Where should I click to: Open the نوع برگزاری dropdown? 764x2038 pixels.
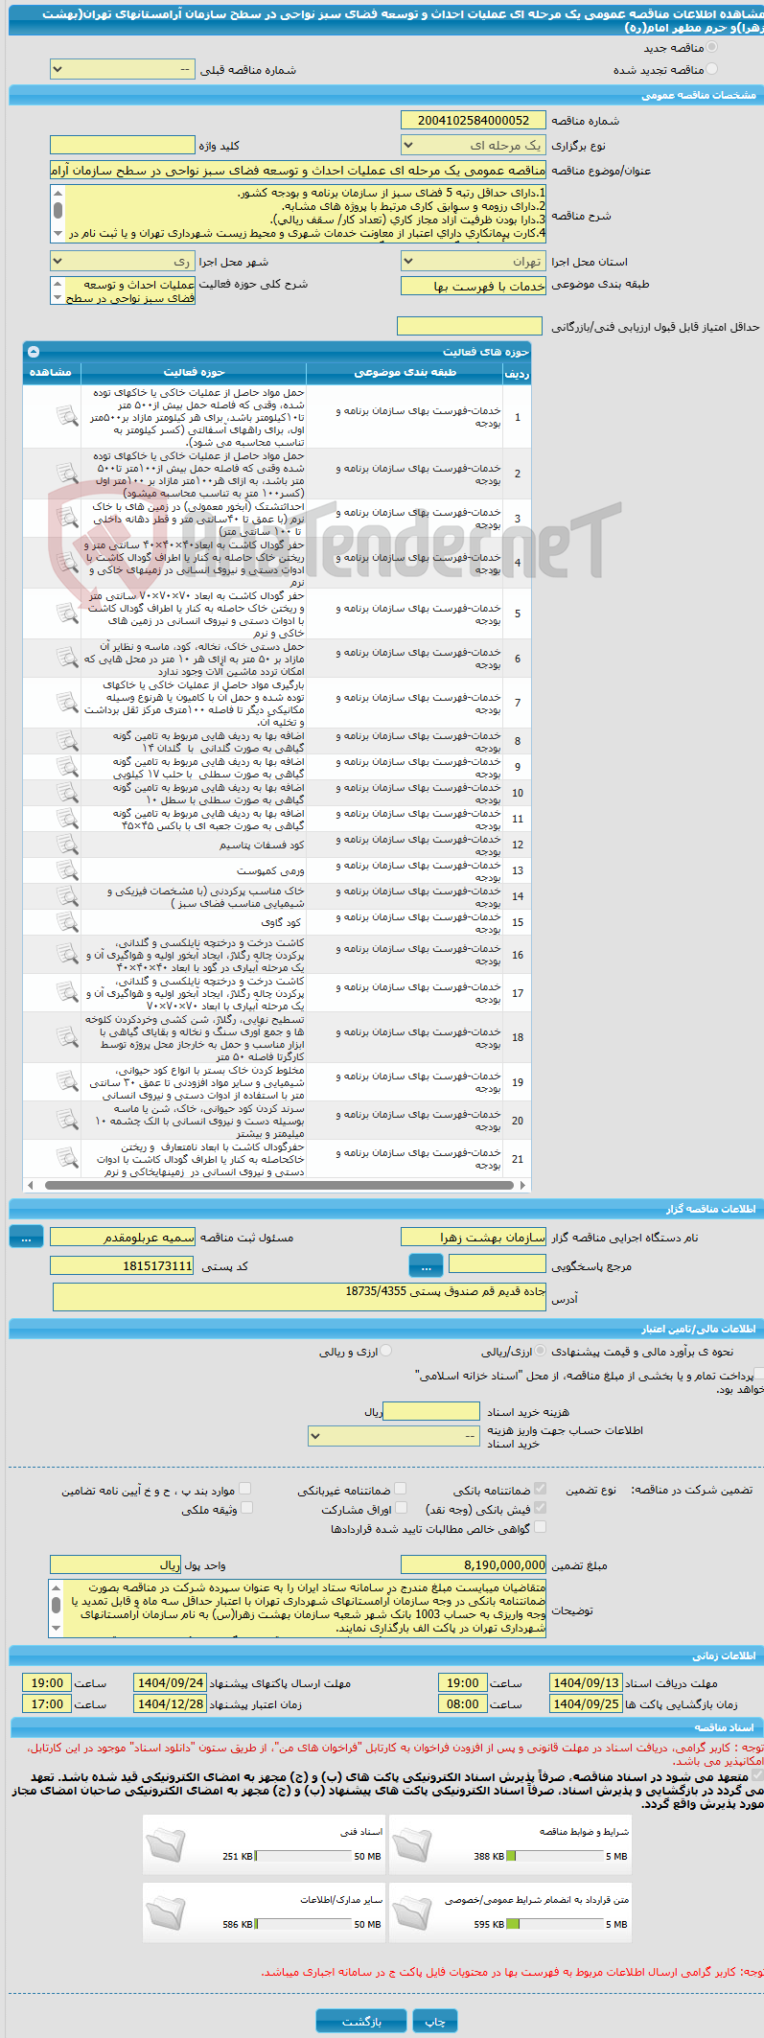(474, 146)
